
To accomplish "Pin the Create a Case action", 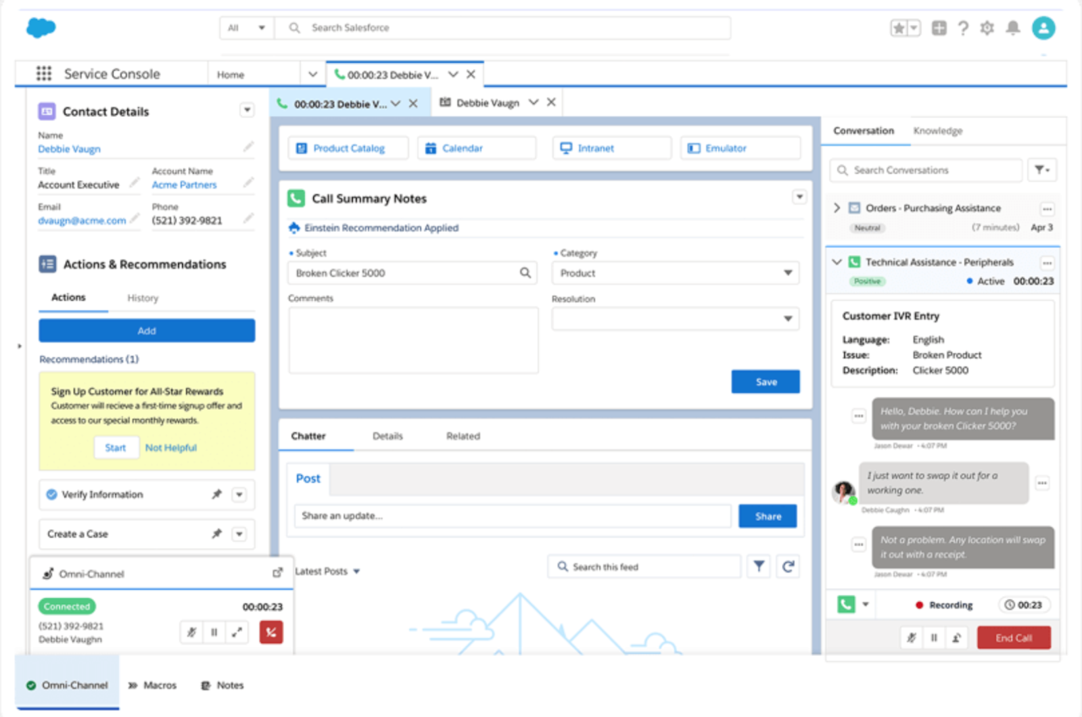I will click(x=217, y=534).
